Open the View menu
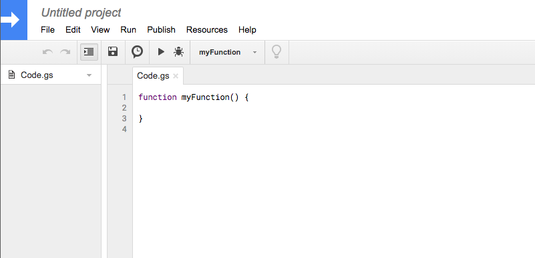 tap(100, 30)
